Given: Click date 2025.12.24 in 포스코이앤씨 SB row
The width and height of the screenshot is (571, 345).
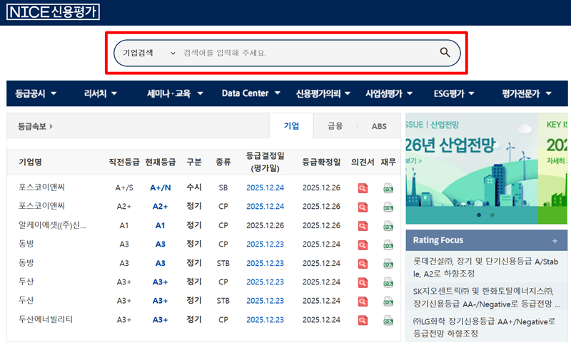Looking at the screenshot, I should (265, 187).
